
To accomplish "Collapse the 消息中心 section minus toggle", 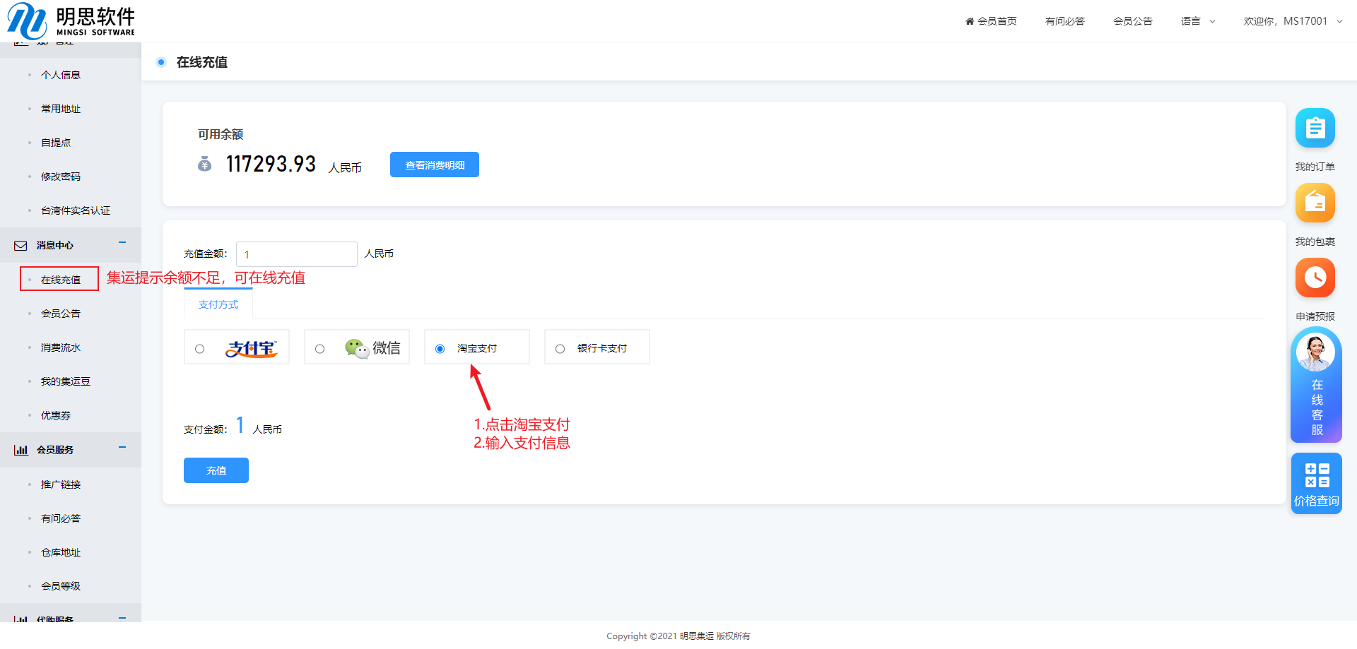I will (x=122, y=243).
